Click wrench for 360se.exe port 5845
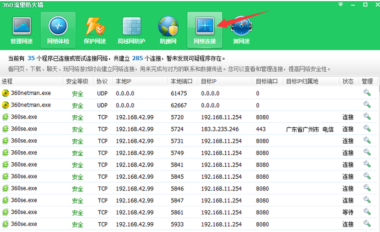380x232 pixels. click(x=367, y=176)
